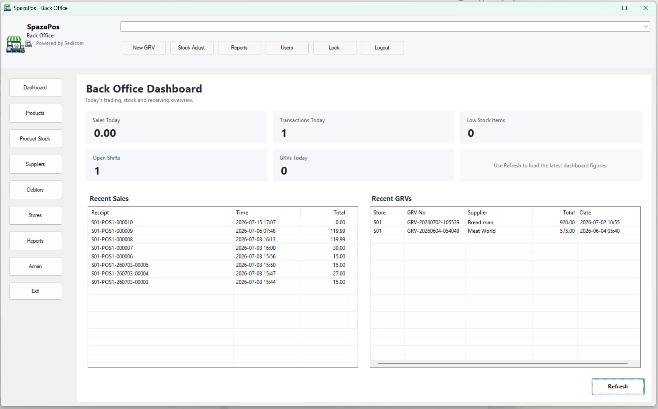This screenshot has width=658, height=409.
Task: Click the SpazaPos title bar app icon
Action: pos(7,8)
